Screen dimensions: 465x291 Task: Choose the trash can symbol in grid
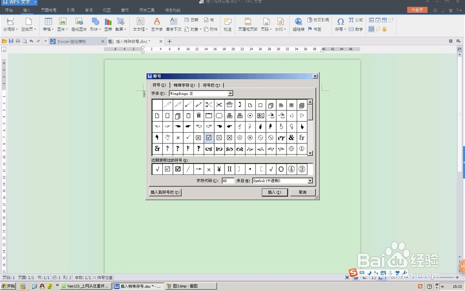(199, 115)
